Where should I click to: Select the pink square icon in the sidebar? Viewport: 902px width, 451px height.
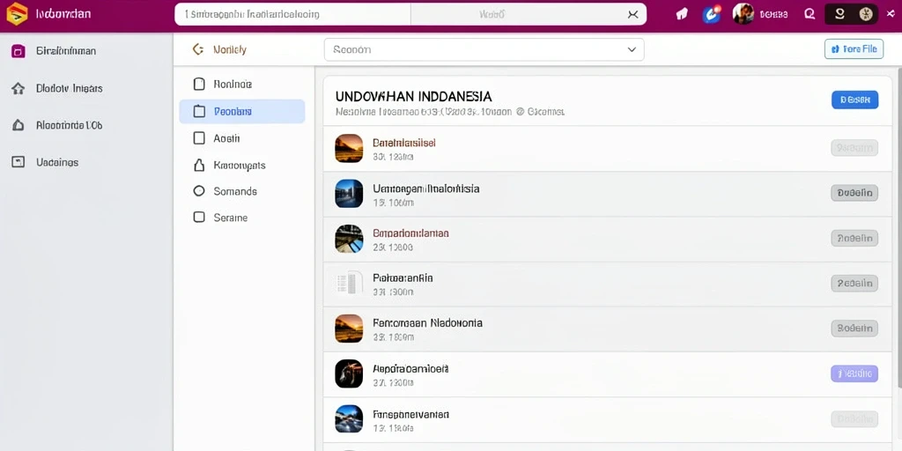coord(18,51)
